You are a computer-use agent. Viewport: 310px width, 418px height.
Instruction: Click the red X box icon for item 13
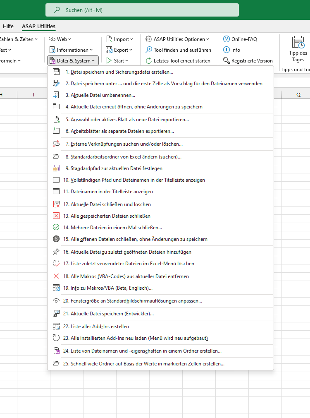click(56, 216)
